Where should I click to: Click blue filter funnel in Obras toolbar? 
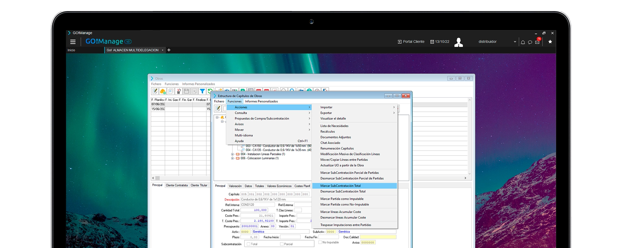click(x=202, y=91)
